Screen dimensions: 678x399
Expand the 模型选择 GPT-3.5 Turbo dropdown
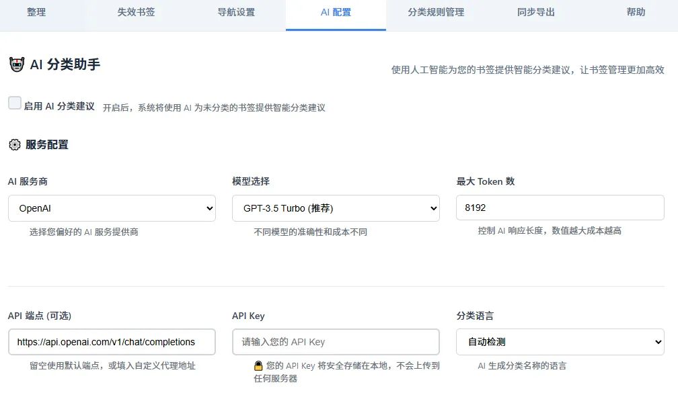click(336, 208)
